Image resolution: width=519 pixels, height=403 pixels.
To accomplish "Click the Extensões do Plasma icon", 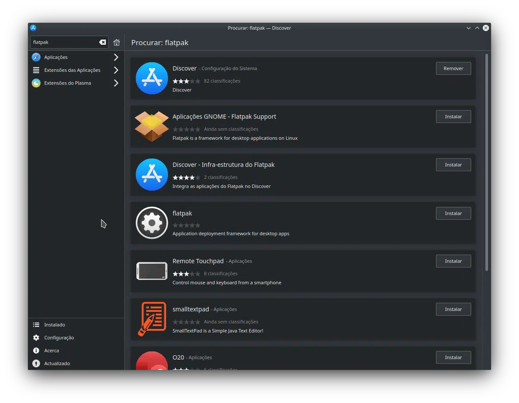I will [x=36, y=83].
